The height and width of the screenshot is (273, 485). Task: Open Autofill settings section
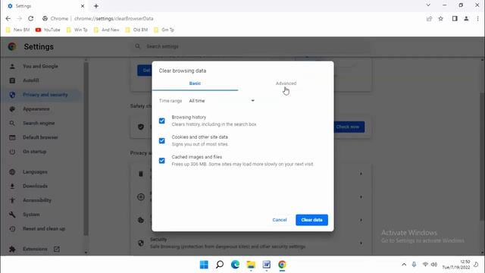[31, 80]
